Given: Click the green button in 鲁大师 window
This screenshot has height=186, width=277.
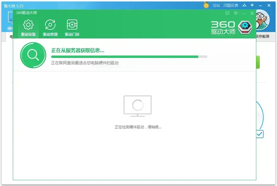Looking at the screenshot, I should (258, 62).
